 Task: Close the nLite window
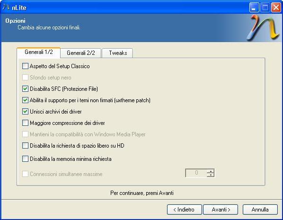276,8
